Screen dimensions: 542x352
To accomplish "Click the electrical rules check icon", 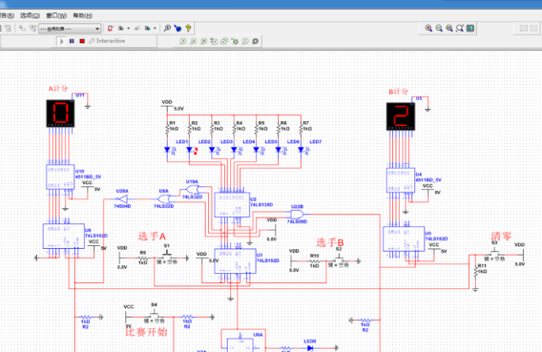I will pos(111,29).
